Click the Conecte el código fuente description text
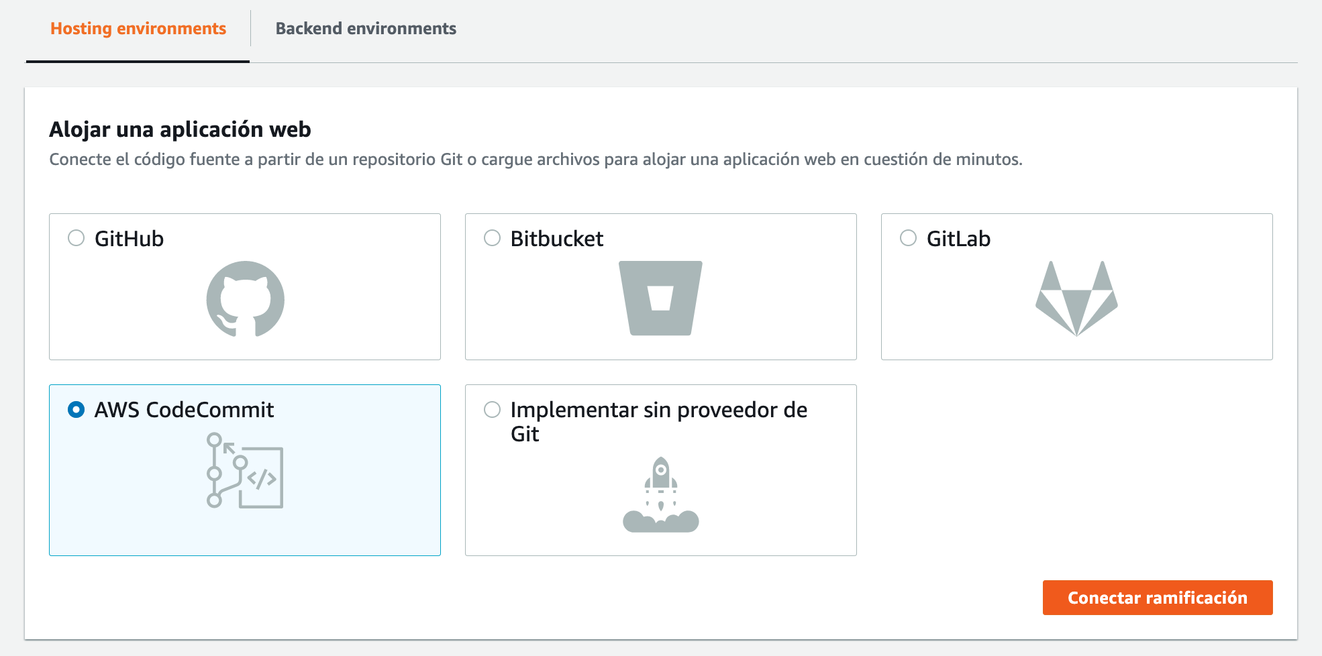1322x656 pixels. tap(536, 160)
